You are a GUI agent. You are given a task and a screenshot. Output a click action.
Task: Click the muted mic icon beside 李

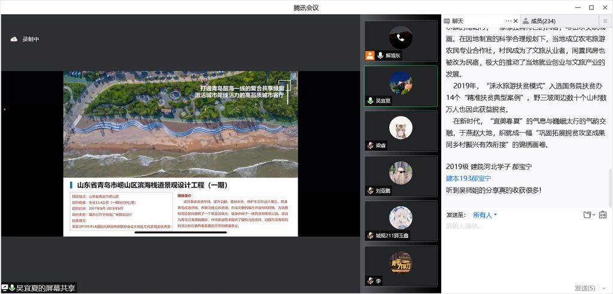[371, 280]
